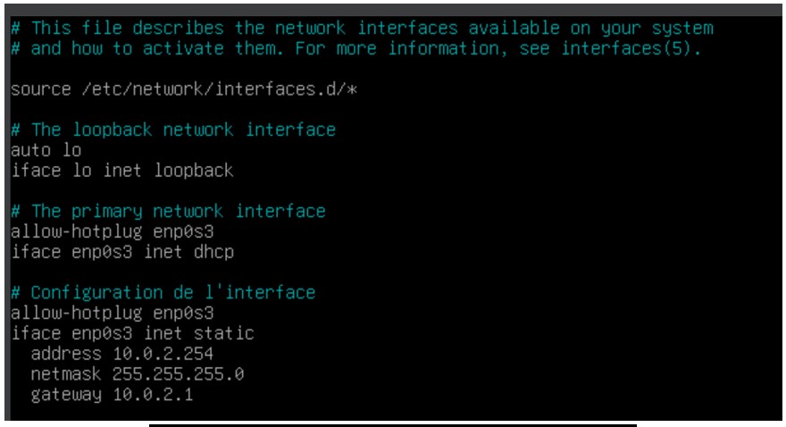This screenshot has height=427, width=786.
Task: Click the IP address 10.0.2.254
Action: pos(163,354)
